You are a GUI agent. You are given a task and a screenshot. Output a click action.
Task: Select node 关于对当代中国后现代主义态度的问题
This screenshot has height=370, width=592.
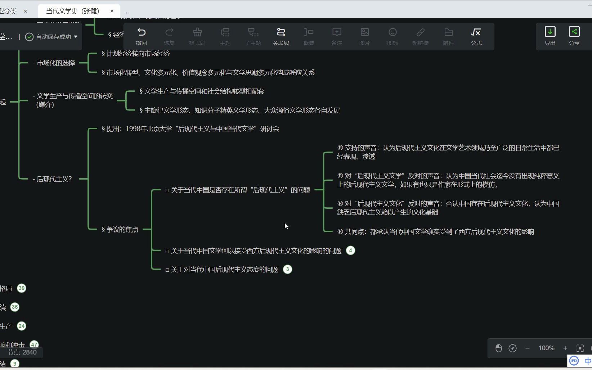click(222, 269)
